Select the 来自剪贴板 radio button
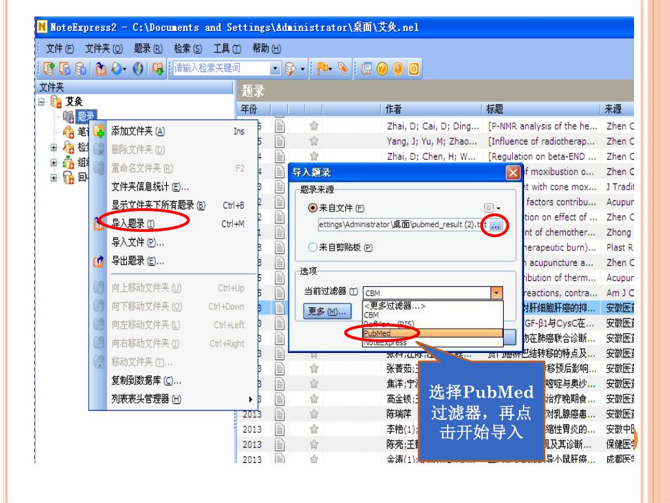The image size is (670, 503). (313, 247)
